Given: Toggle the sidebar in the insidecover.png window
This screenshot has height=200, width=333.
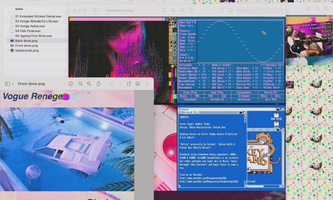Looking at the screenshot, I should click(95, 10).
